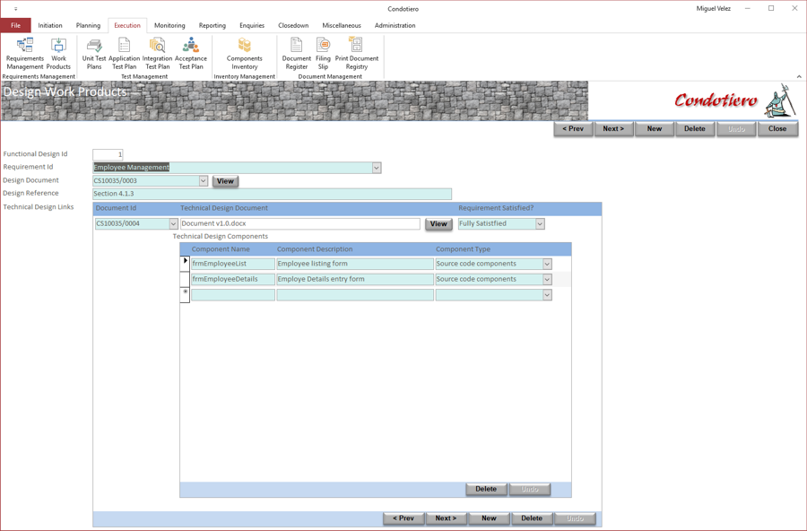Click the Technical Design Document field

tap(300, 224)
